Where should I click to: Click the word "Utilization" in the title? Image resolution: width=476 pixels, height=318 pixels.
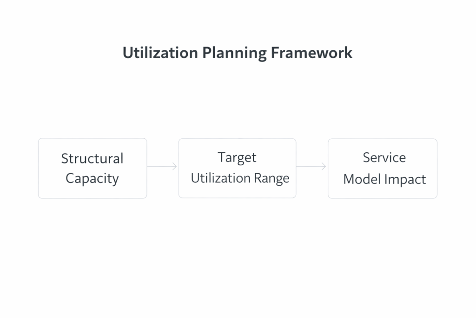click(x=160, y=53)
